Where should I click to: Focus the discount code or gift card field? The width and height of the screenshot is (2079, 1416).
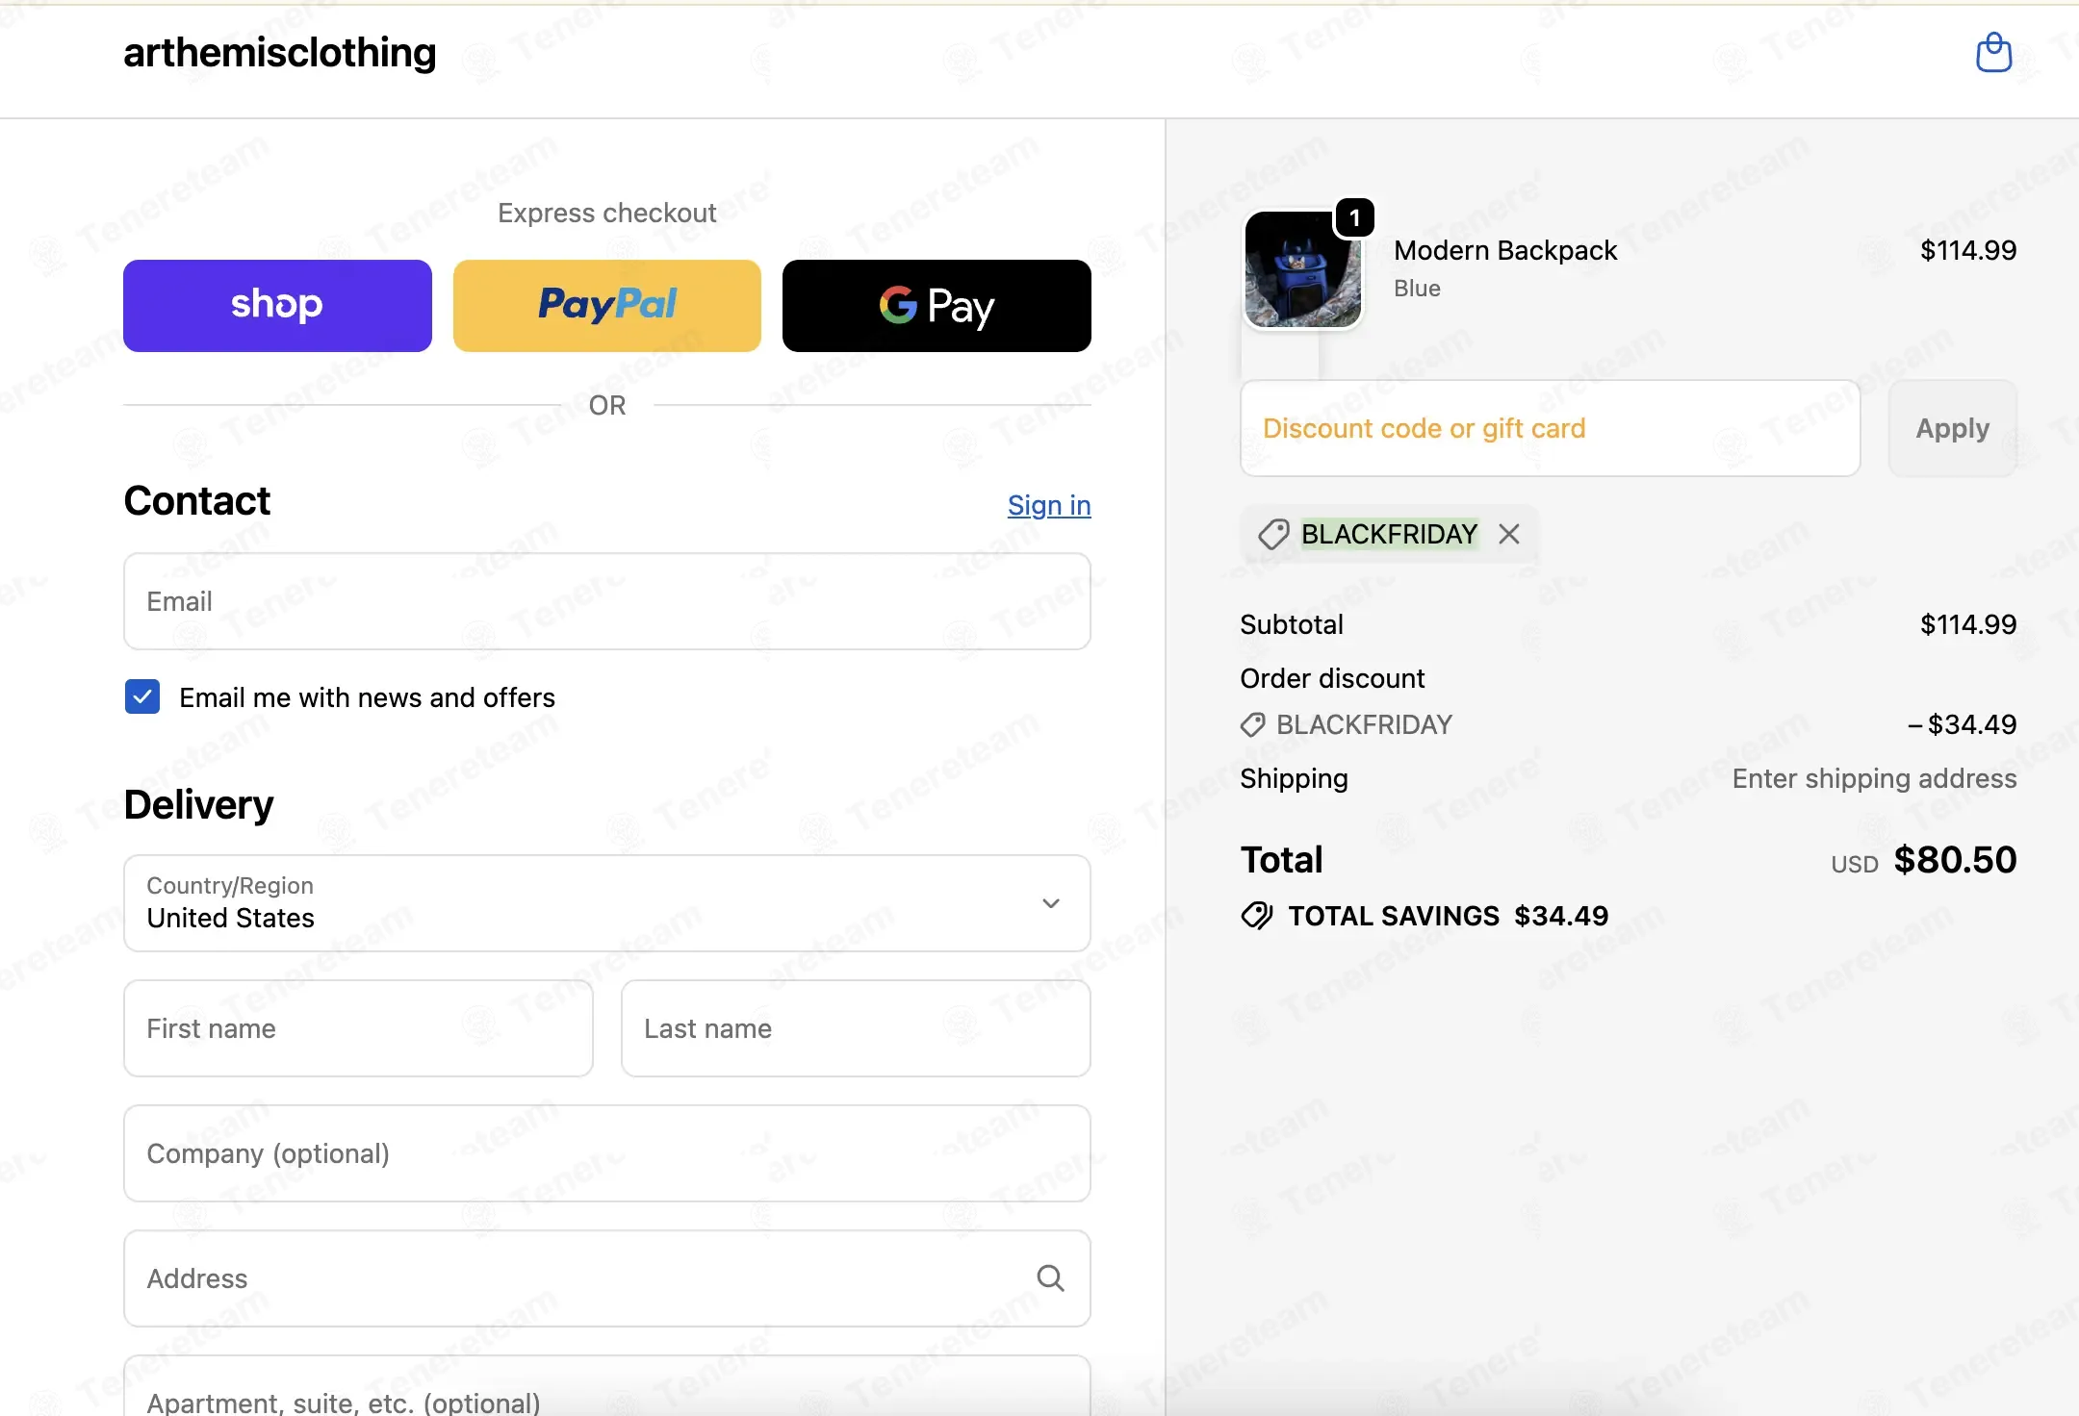tap(1550, 428)
